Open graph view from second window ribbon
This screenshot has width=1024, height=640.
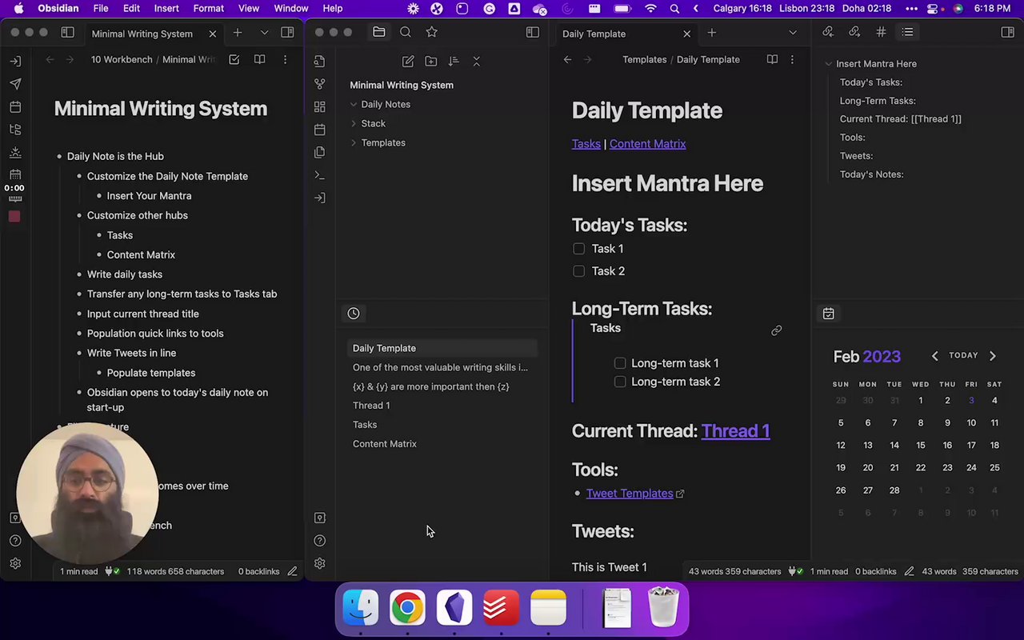point(320,84)
